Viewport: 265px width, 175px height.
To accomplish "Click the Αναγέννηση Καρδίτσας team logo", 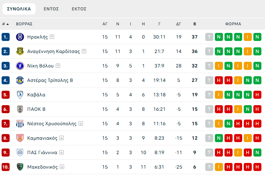I will 20,51.
